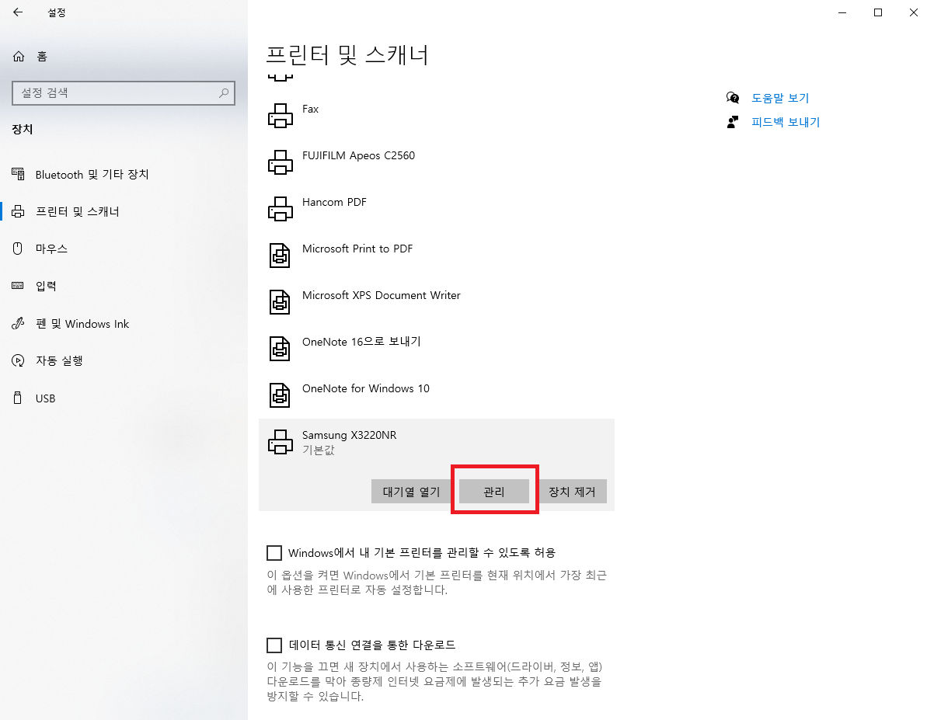Click the feedback icon beside 피드백 보내기
The width and height of the screenshot is (927, 720).
pos(731,121)
